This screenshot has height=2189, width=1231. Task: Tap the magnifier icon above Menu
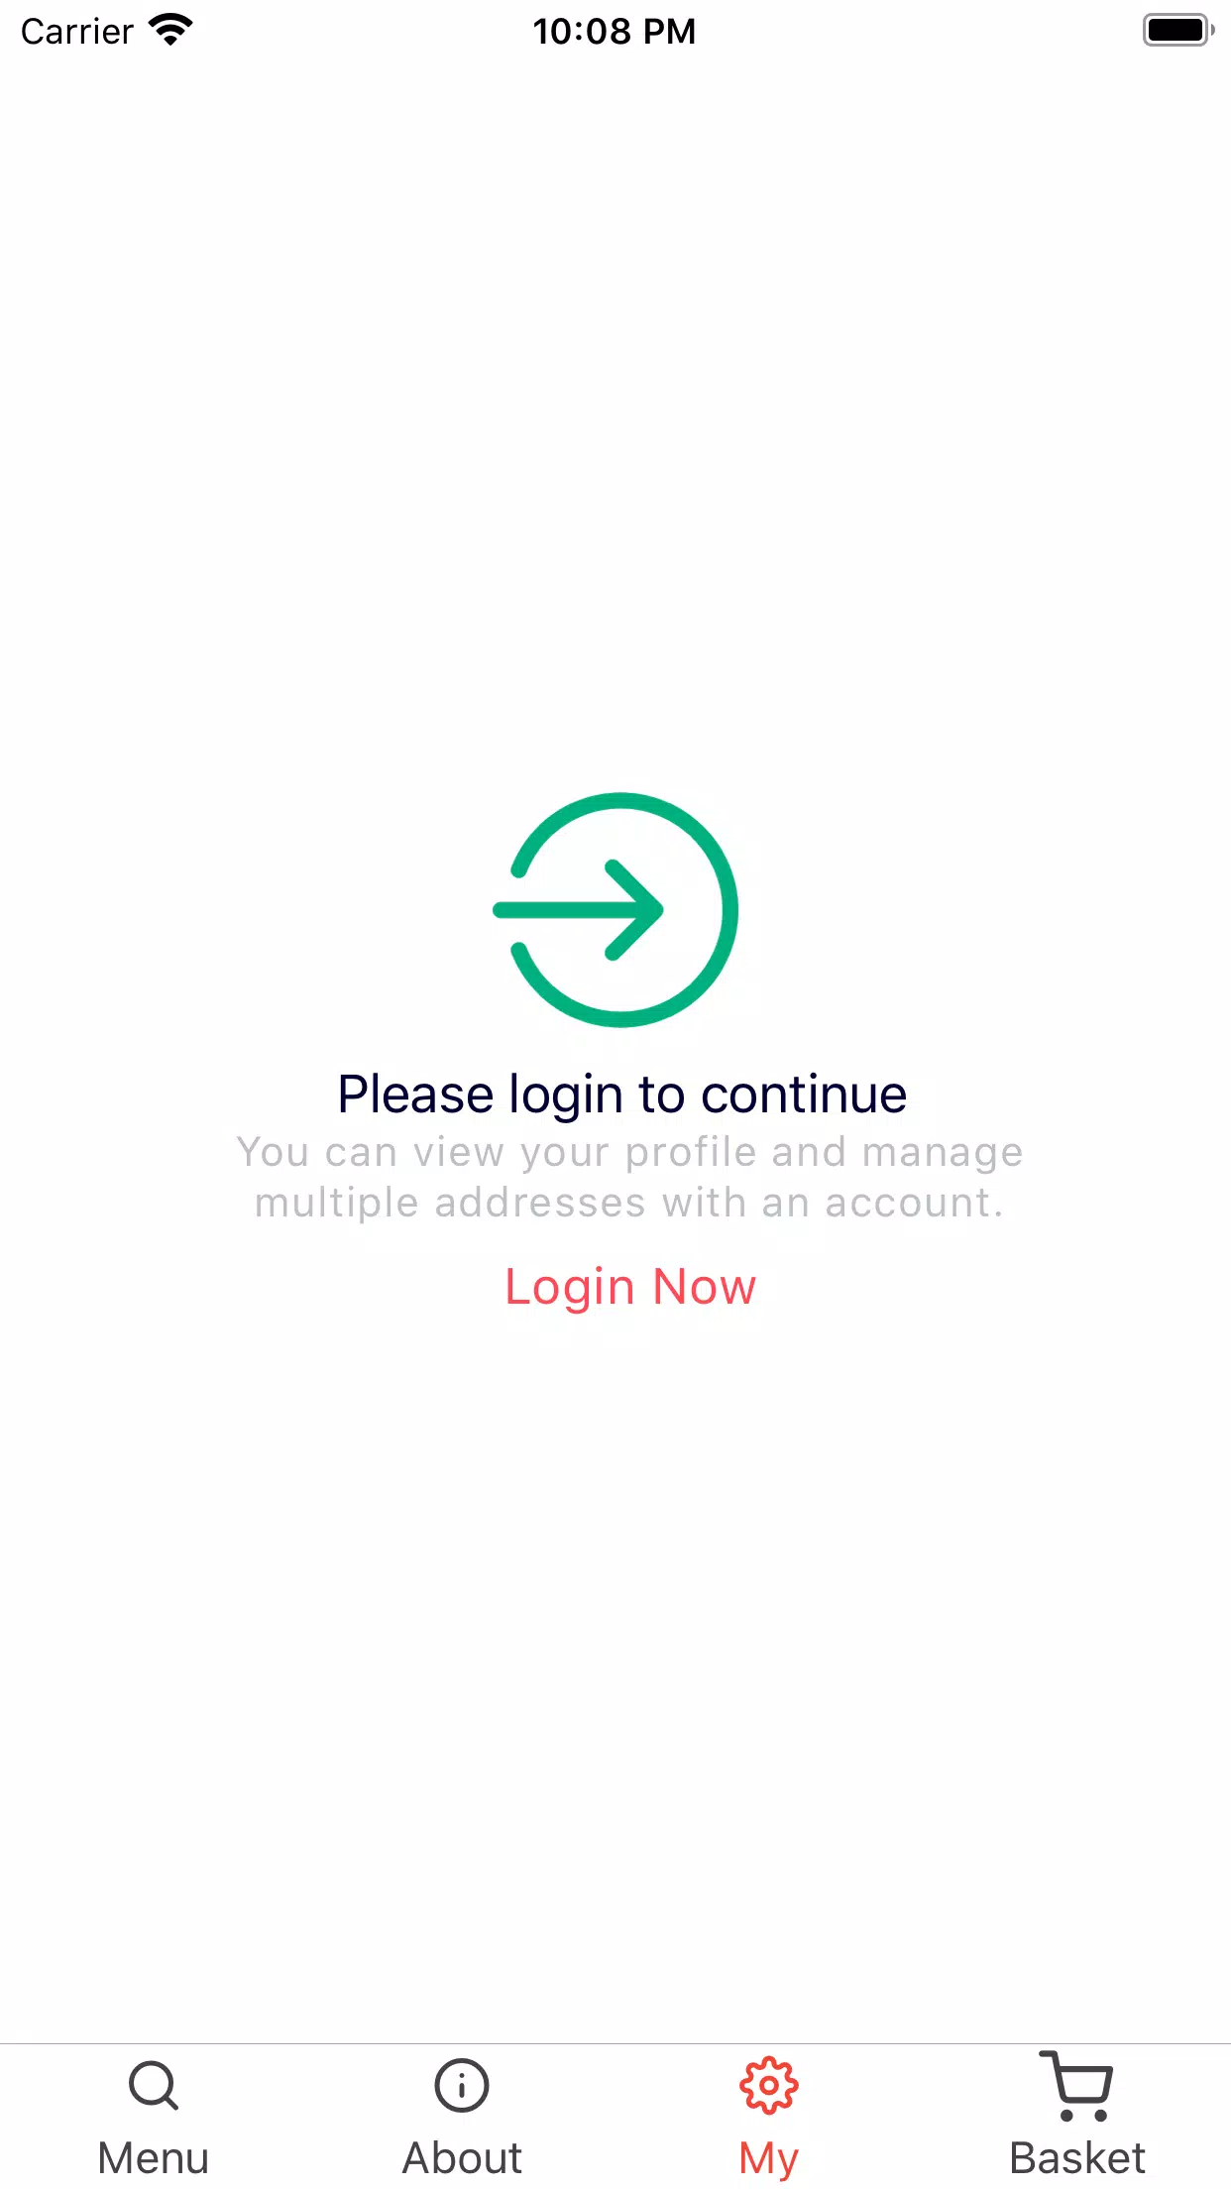coord(154,2086)
